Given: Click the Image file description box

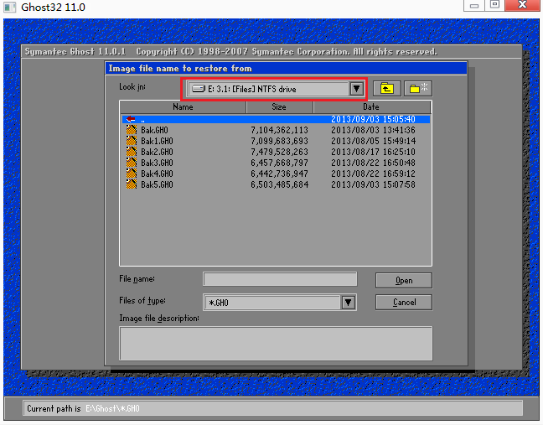Looking at the screenshot, I should [x=276, y=343].
